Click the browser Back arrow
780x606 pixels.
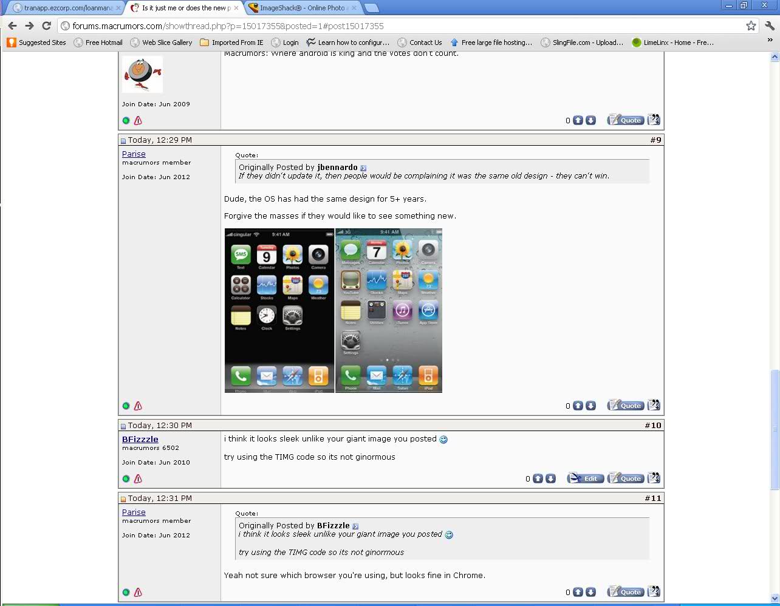point(12,26)
